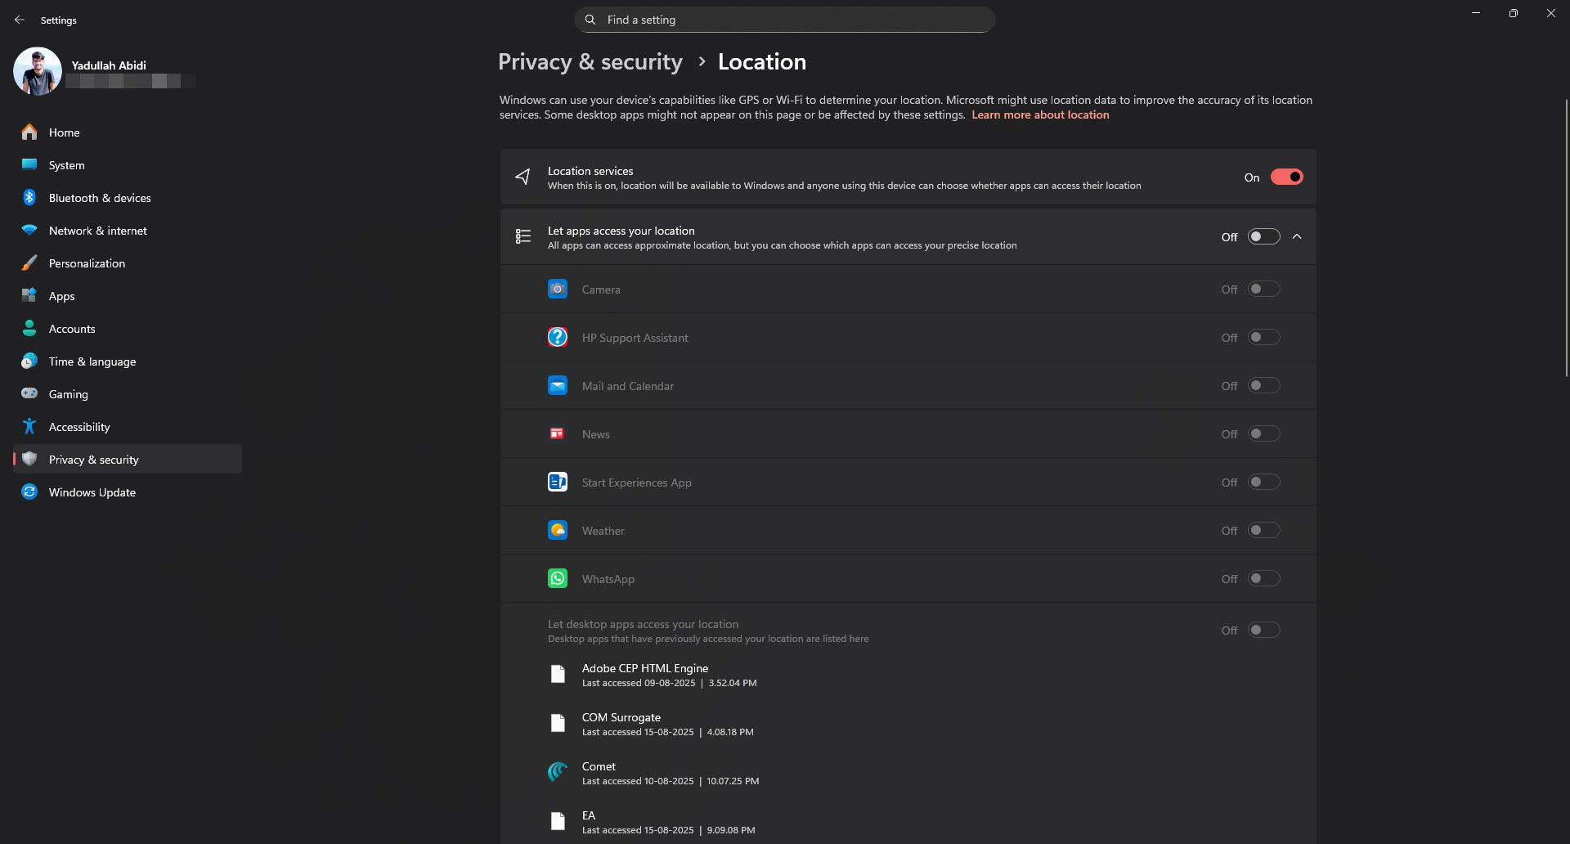
Task: Click the WhatsApp app icon
Action: click(558, 578)
